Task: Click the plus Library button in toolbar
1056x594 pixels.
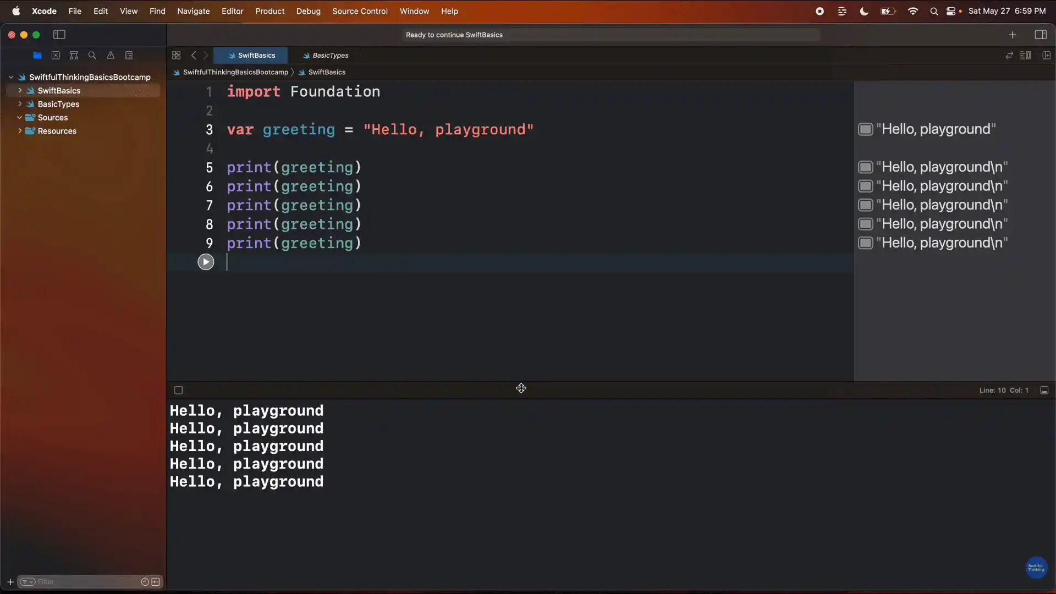Action: [1013, 35]
